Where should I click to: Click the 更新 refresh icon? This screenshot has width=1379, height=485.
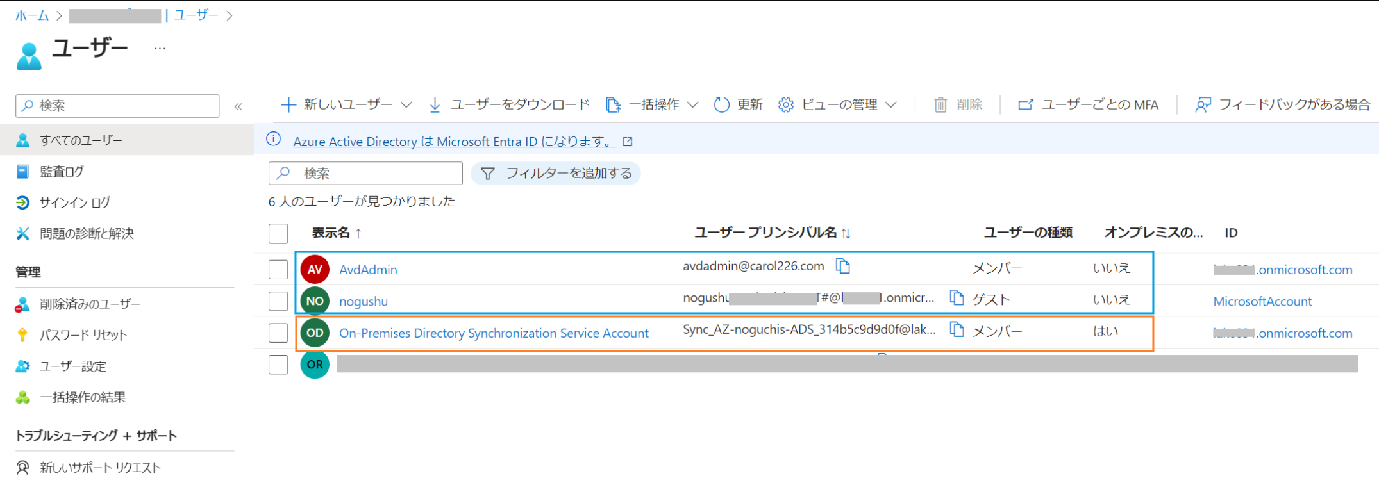(x=721, y=104)
